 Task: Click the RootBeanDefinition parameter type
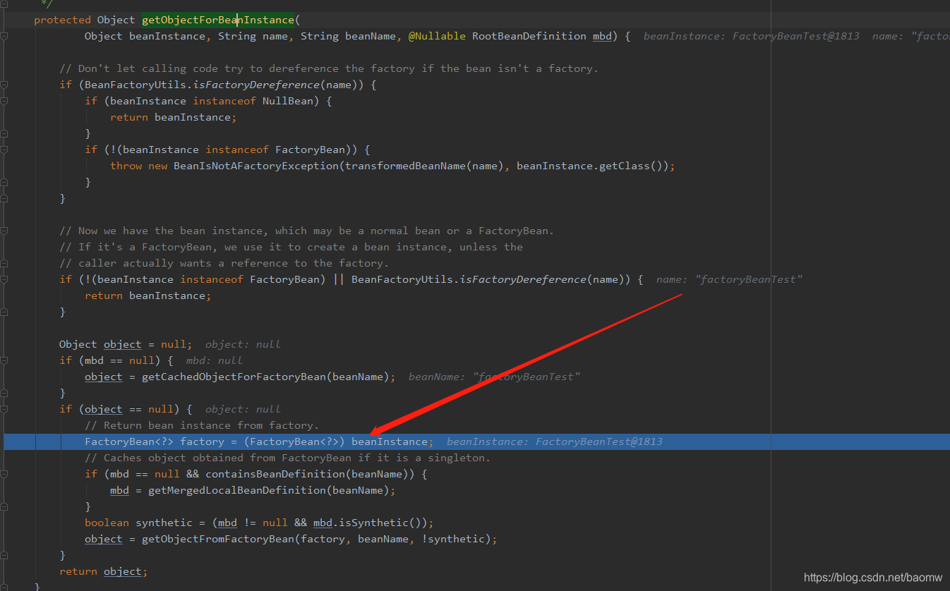point(529,36)
